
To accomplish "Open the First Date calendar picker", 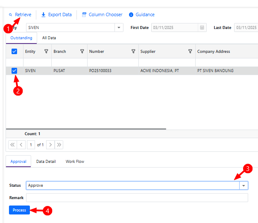I will pyautogui.click(x=202, y=28).
